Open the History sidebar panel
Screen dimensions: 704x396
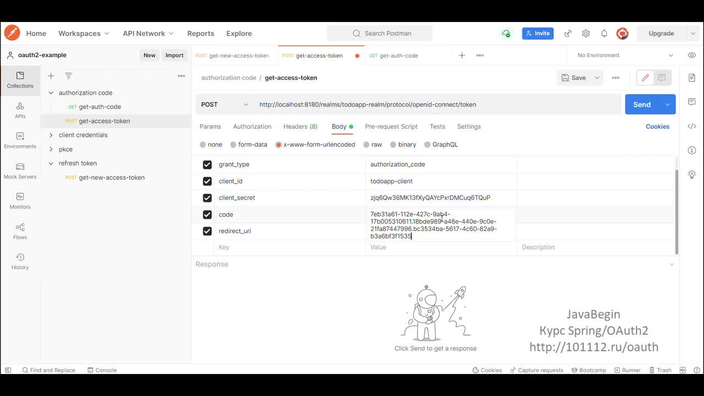(20, 261)
